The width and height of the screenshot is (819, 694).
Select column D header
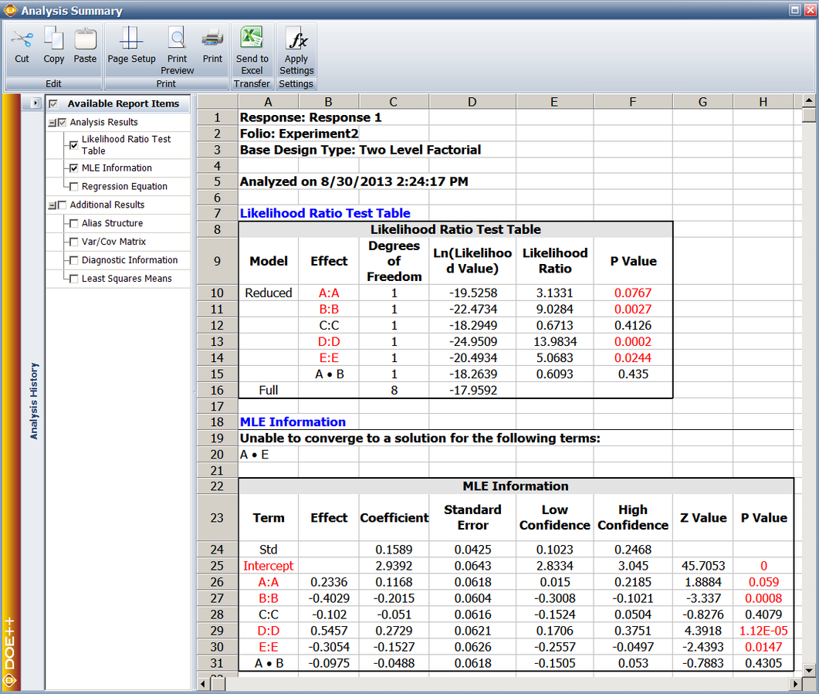[472, 102]
